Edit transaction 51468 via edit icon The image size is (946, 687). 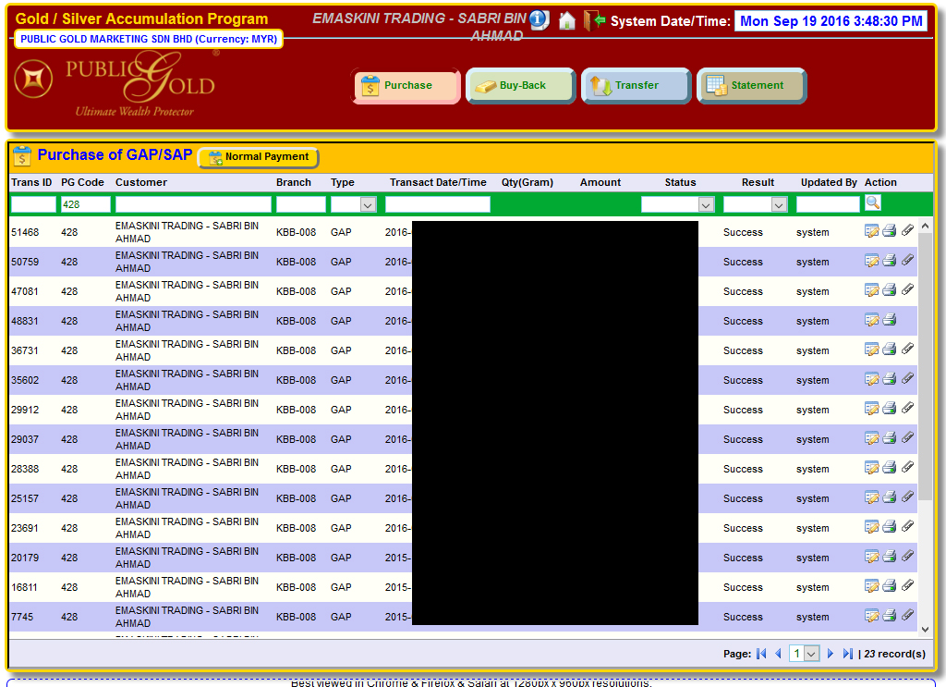(871, 230)
